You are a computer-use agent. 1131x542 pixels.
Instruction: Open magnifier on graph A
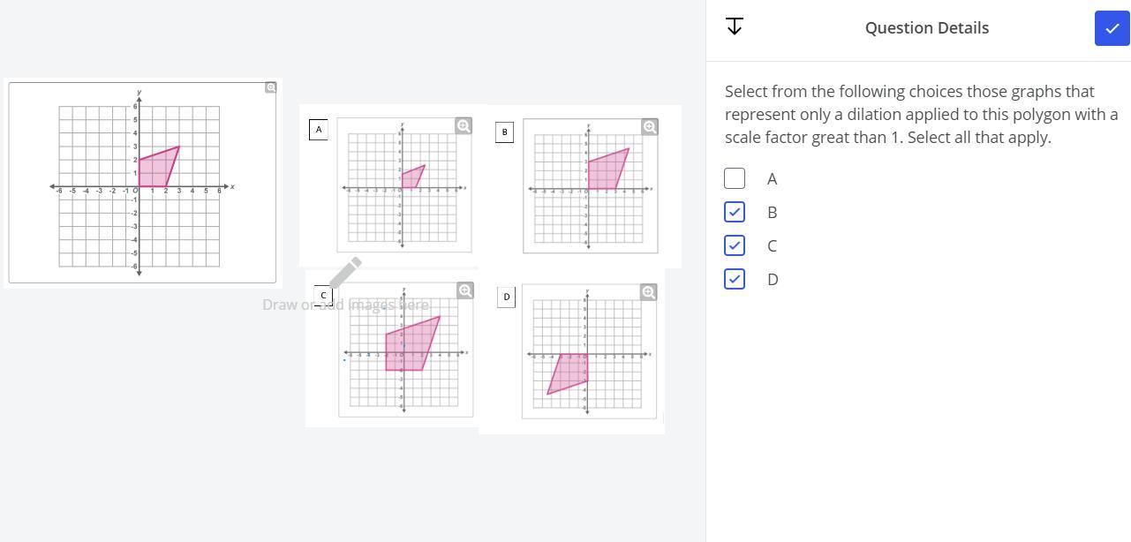tap(464, 126)
